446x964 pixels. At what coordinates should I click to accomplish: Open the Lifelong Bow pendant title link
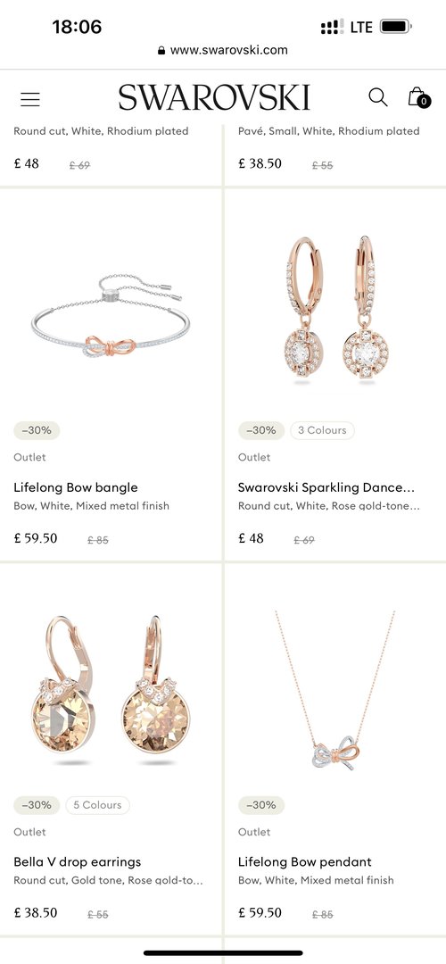coord(305,862)
